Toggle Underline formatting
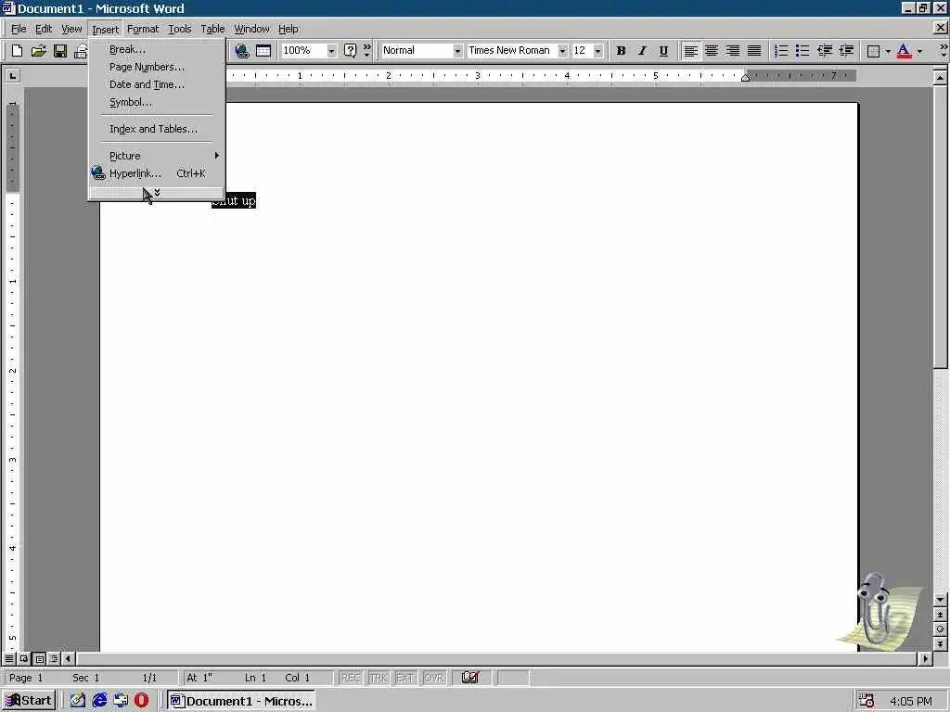This screenshot has height=712, width=950. pyautogui.click(x=663, y=51)
